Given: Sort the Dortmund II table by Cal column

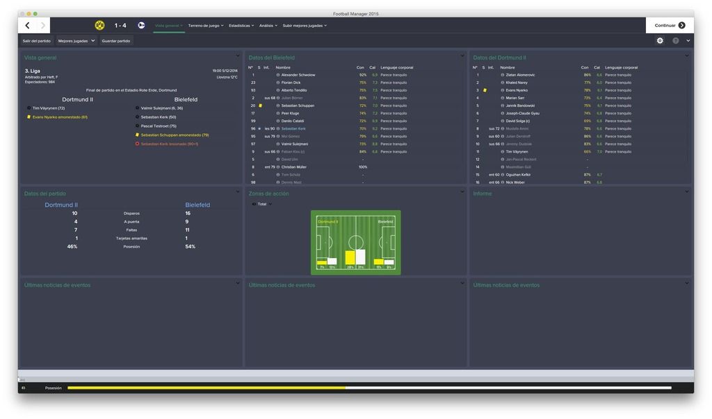Looking at the screenshot, I should click(x=597, y=67).
